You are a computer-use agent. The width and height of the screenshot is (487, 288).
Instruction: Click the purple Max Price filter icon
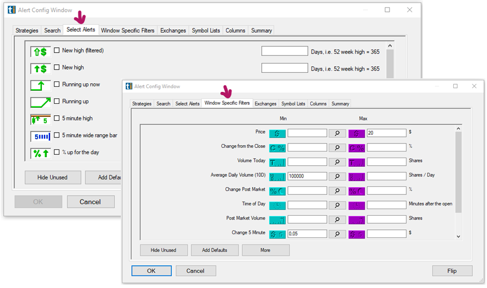[x=356, y=133]
